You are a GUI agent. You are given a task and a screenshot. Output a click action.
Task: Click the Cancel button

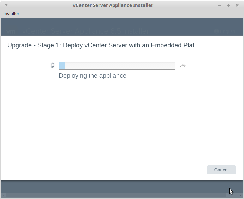point(221,170)
